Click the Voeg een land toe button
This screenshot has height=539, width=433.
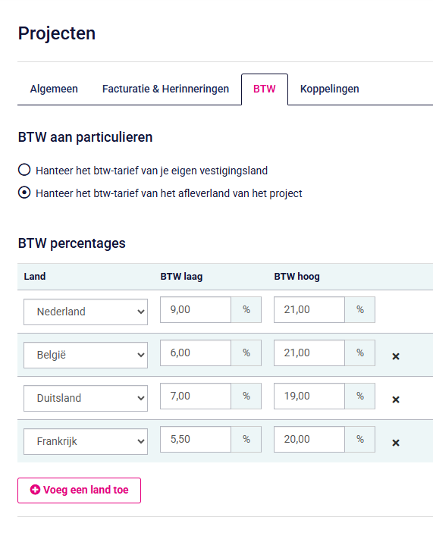pos(79,490)
